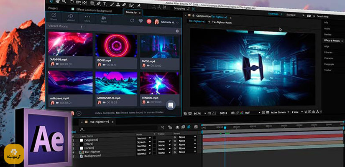Select the Pen tool

(x=98, y=3)
